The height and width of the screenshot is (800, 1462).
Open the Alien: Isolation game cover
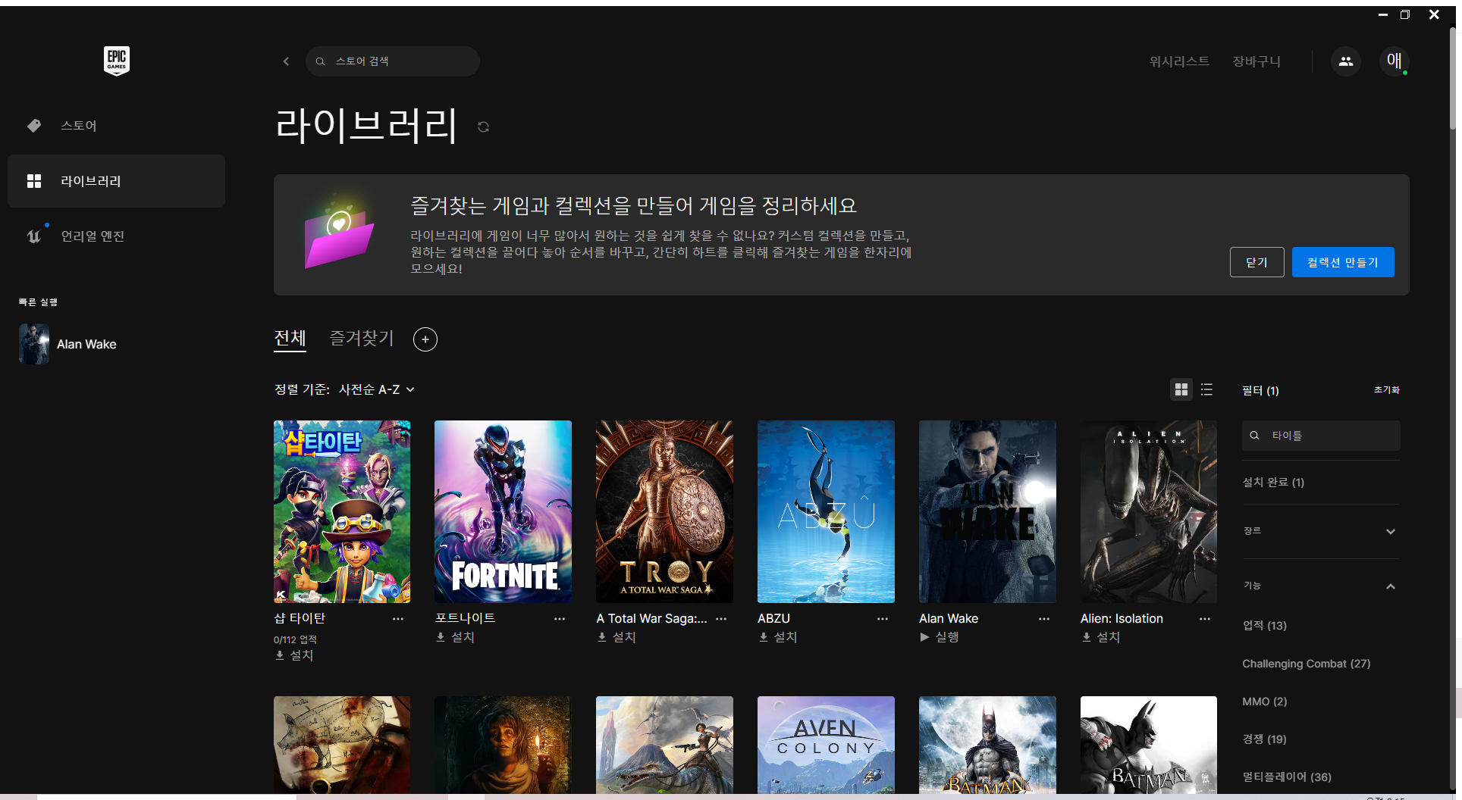click(x=1149, y=512)
